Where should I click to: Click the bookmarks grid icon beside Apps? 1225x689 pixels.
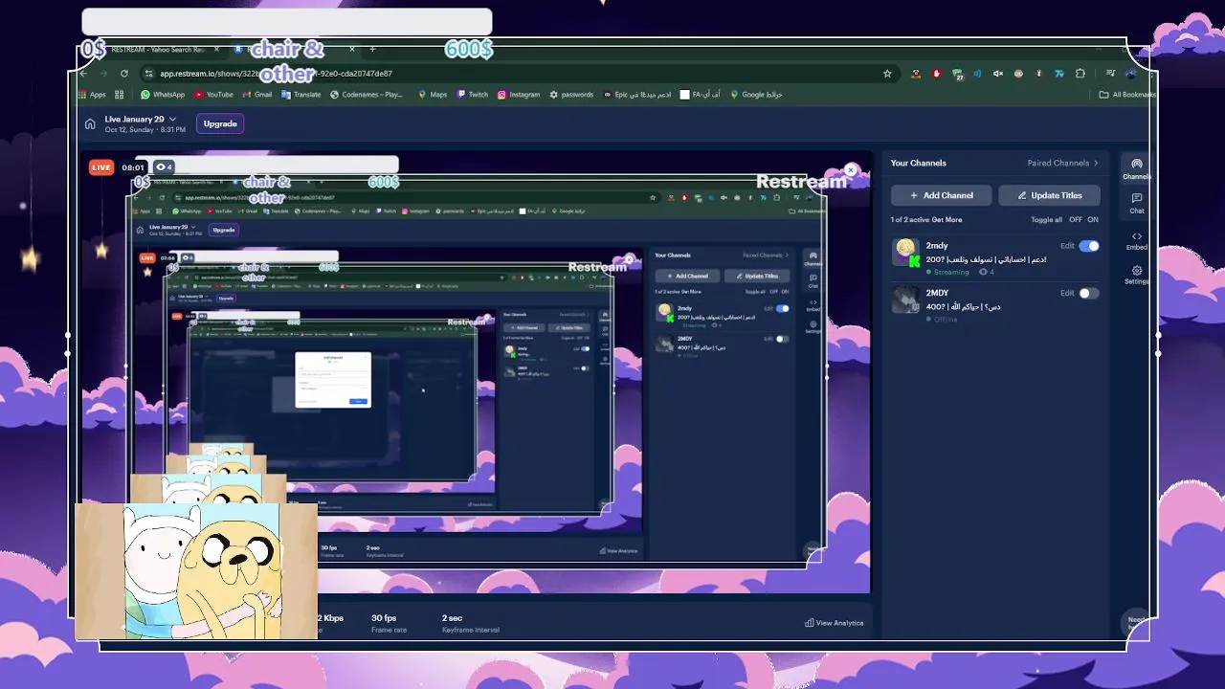[120, 95]
